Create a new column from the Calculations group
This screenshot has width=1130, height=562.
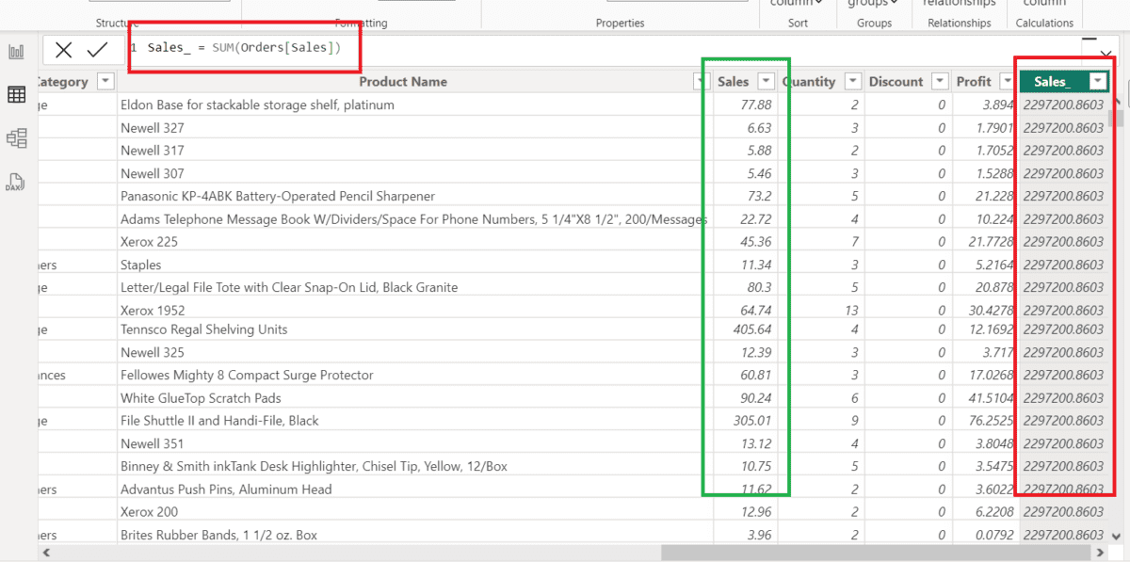[x=1044, y=5]
